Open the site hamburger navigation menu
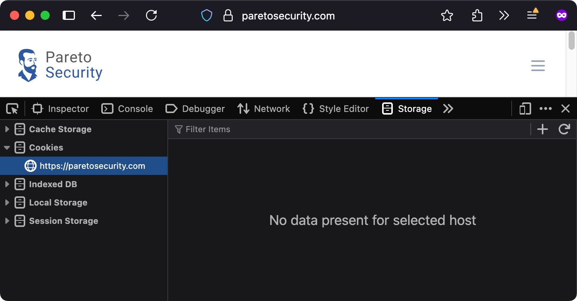The image size is (577, 301). [x=538, y=66]
